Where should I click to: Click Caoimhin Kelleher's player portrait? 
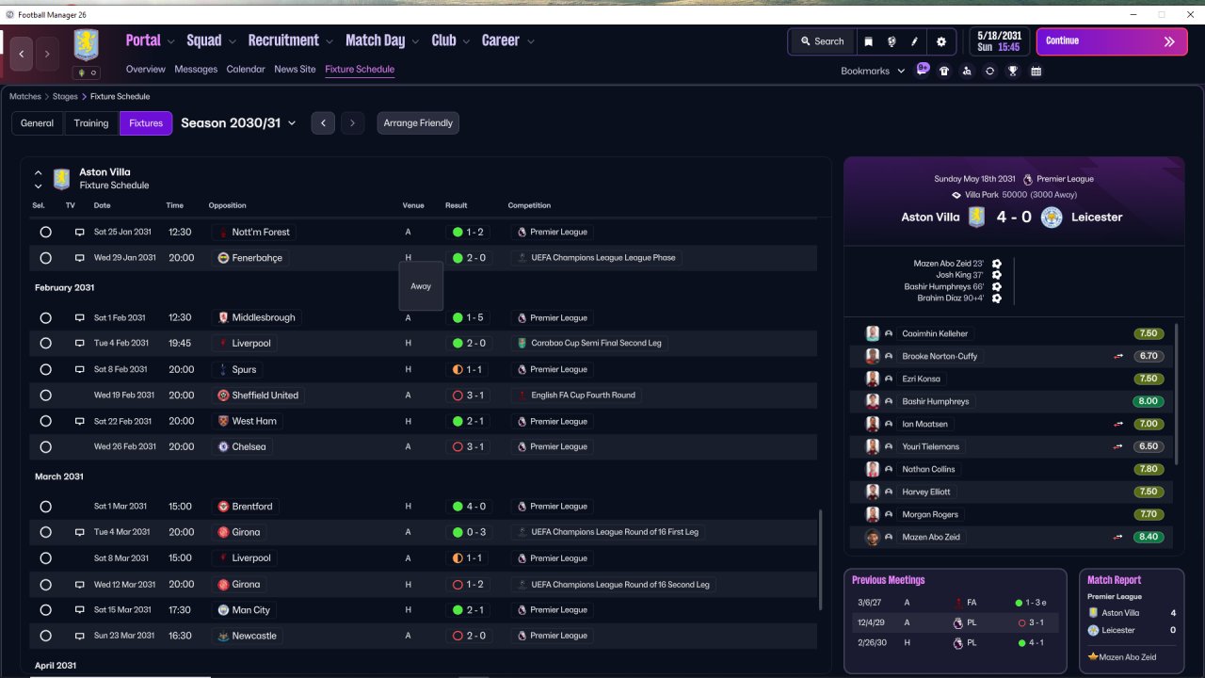pos(873,333)
